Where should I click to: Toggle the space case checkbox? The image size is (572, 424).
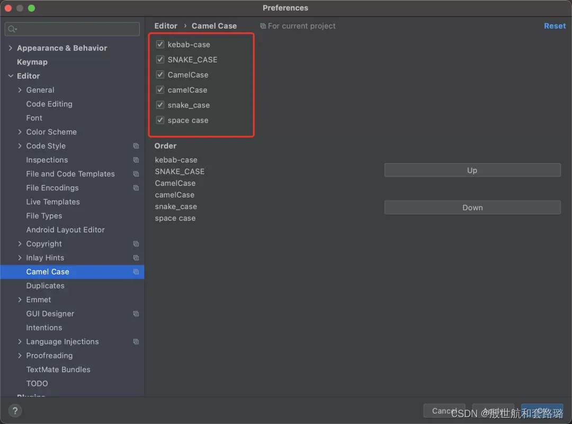(x=160, y=120)
